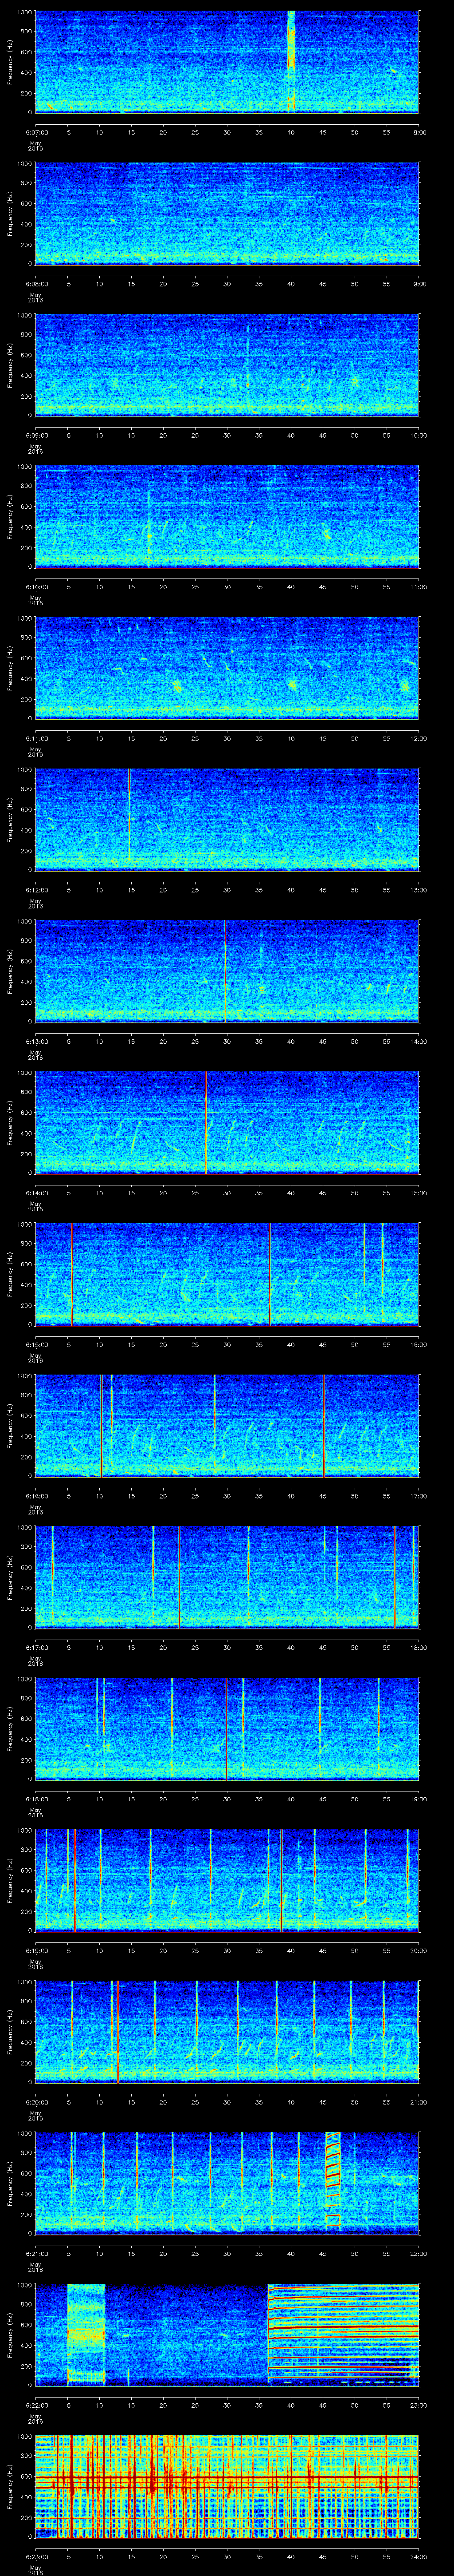This screenshot has width=454, height=2576.
Task: Click the '17:00' end time label
Action: point(419,1496)
